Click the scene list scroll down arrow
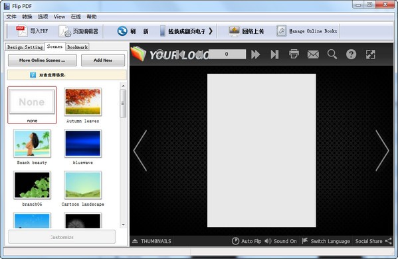 coord(123,224)
